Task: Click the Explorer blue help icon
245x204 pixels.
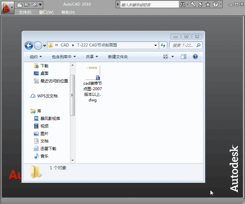Action: click(195, 57)
